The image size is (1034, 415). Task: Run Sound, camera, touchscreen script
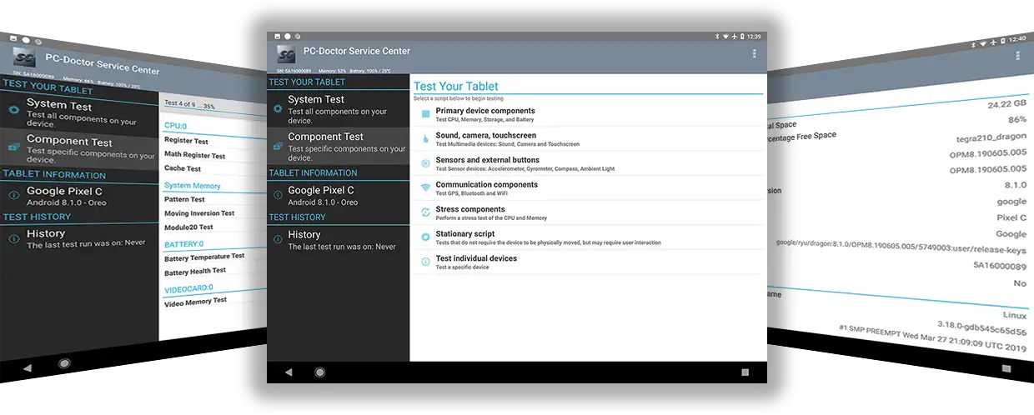pyautogui.click(x=588, y=139)
